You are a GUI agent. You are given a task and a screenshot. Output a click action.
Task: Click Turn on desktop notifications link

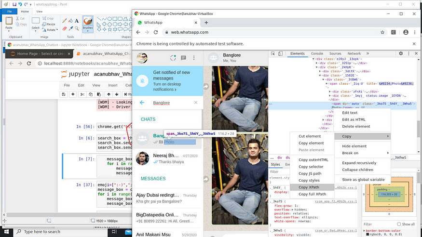[x=167, y=87]
